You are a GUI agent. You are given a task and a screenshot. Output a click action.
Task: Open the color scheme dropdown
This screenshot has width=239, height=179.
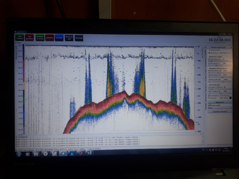[220, 108]
